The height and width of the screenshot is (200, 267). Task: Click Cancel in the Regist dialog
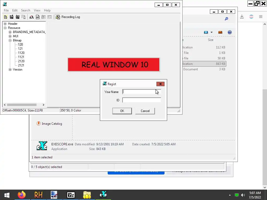point(145,111)
